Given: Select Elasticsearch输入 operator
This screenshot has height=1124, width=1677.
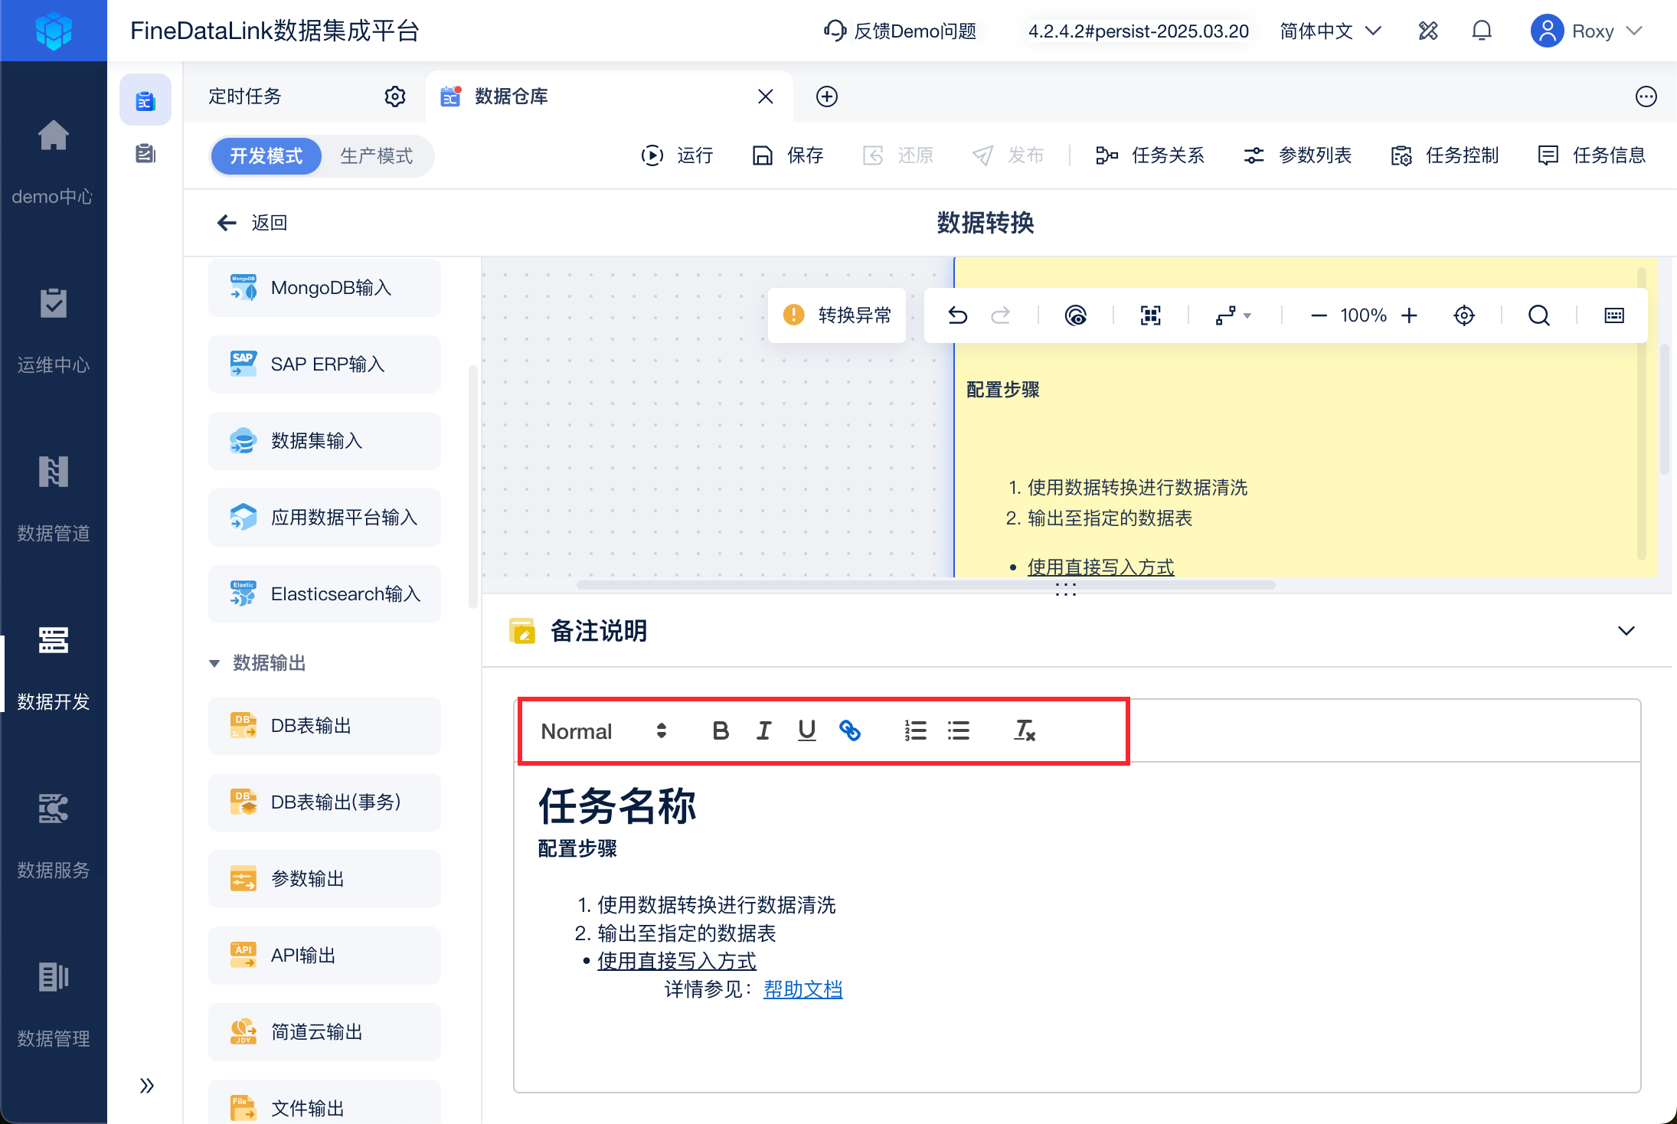Looking at the screenshot, I should (325, 594).
